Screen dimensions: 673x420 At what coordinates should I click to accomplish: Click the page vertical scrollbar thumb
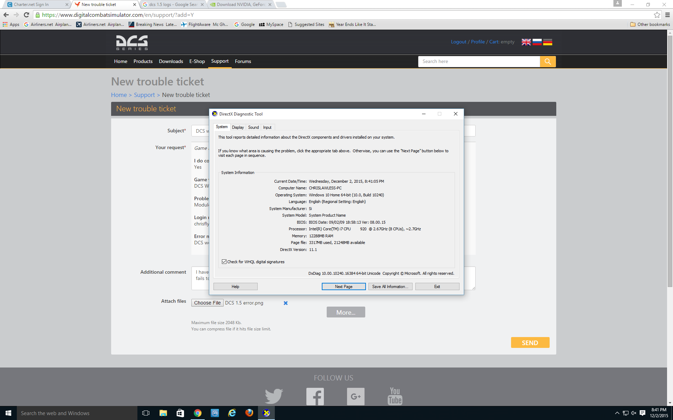coord(670,161)
